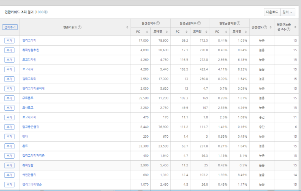The height and width of the screenshot is (191, 301).
Task: Open the 필터 dropdown
Action: point(288,12)
